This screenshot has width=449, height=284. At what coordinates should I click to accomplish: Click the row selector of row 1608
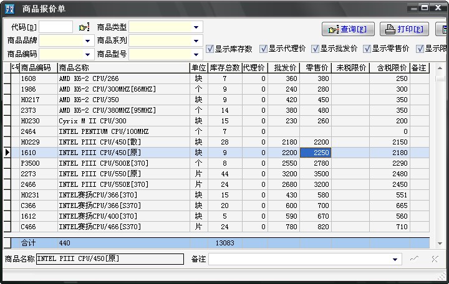click(7, 78)
